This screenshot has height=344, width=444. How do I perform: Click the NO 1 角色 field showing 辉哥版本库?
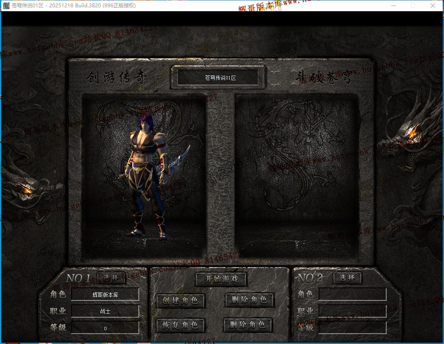105,295
